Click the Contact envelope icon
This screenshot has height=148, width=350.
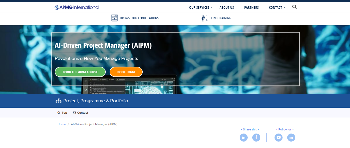pos(74,113)
